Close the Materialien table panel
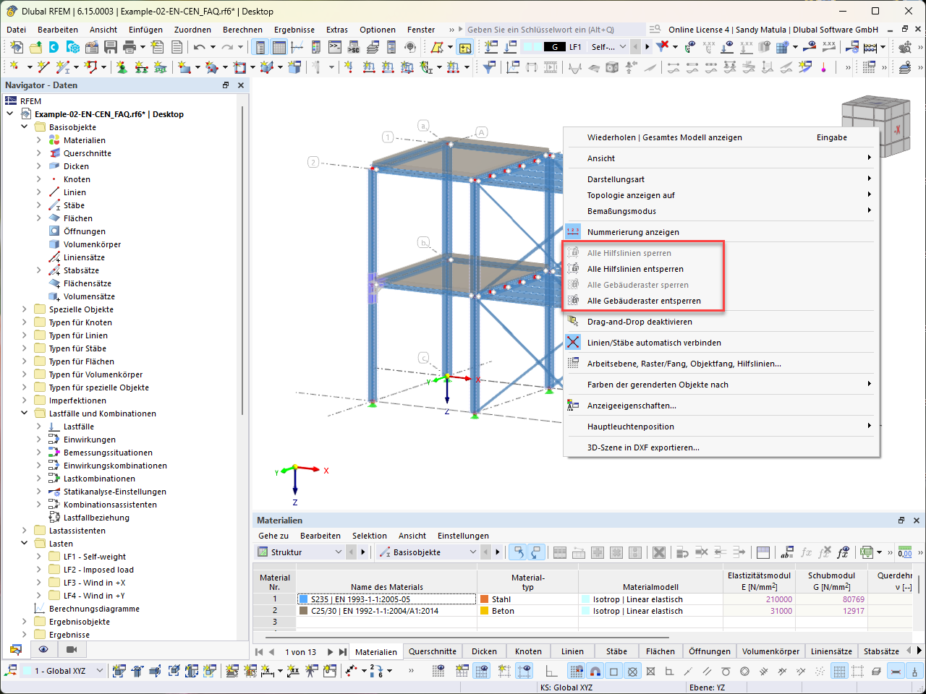926x694 pixels. [917, 520]
